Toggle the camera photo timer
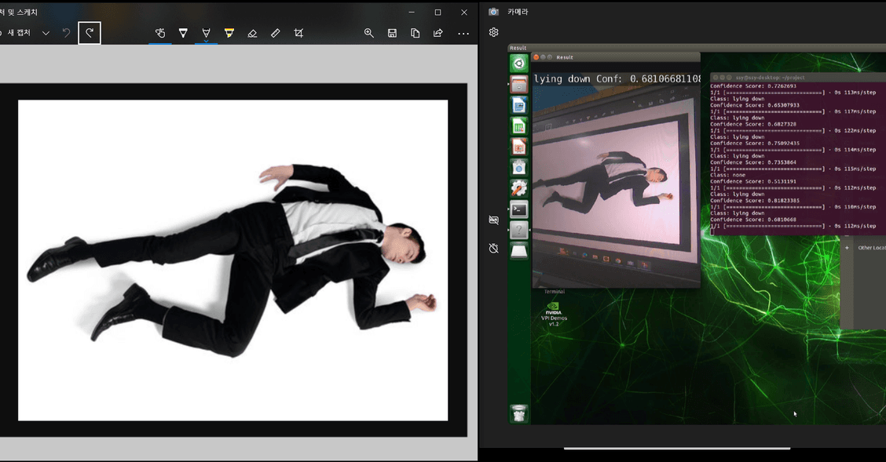The height and width of the screenshot is (462, 886). click(493, 248)
